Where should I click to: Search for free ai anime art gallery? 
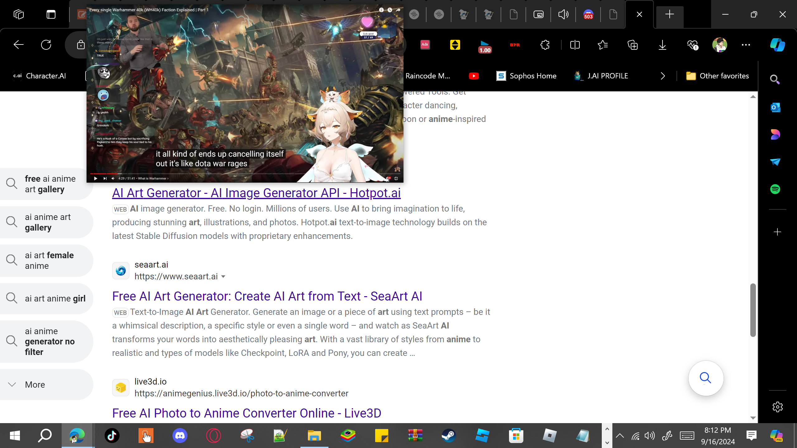tap(47, 184)
